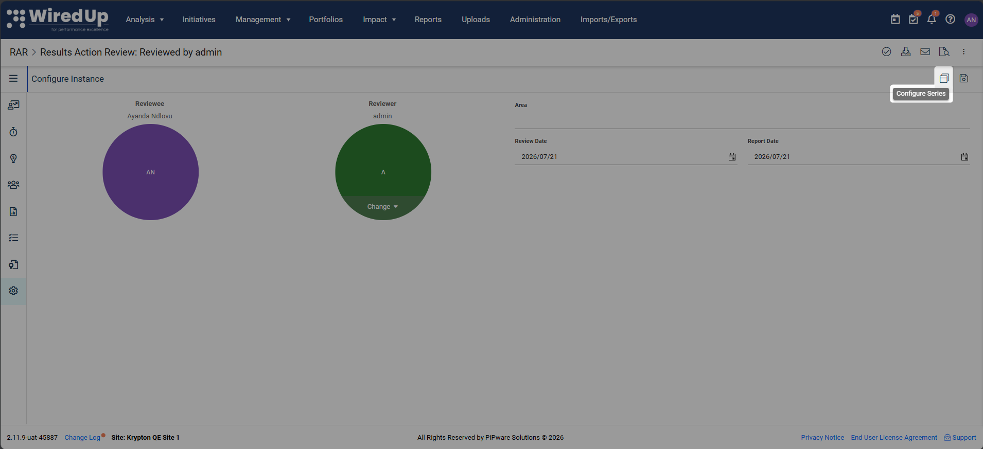Image resolution: width=983 pixels, height=449 pixels.
Task: Go to Portfolios
Action: [326, 20]
